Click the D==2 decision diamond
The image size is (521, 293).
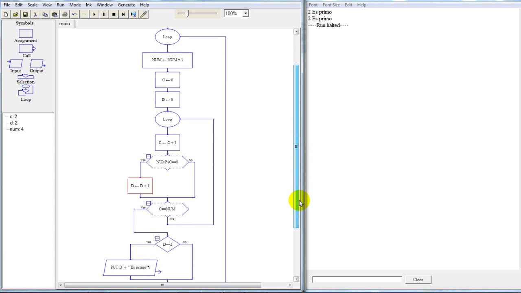click(x=167, y=244)
